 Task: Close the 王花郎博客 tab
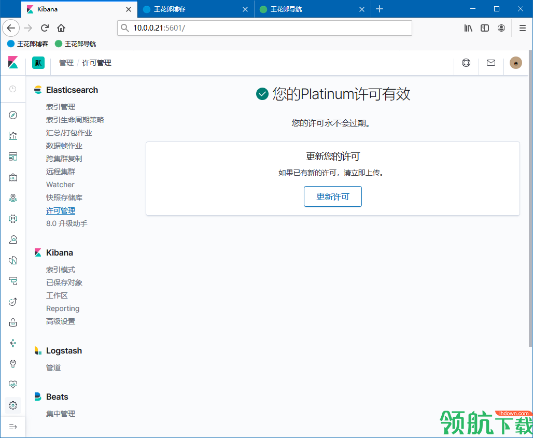(x=245, y=9)
